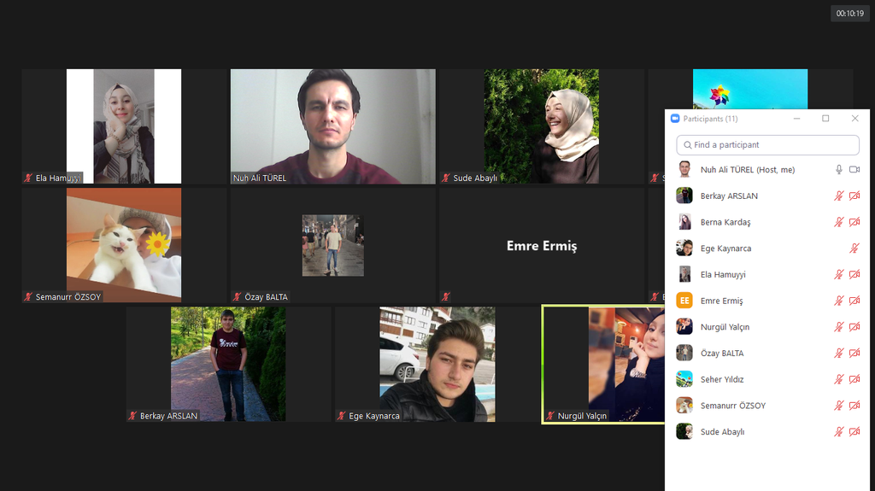Click Berna Kardaş's disabled camera icon
Image resolution: width=875 pixels, height=491 pixels.
(854, 222)
